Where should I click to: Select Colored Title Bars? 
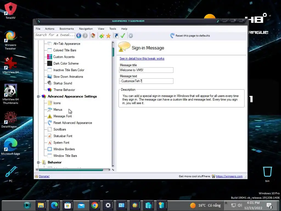[65, 50]
